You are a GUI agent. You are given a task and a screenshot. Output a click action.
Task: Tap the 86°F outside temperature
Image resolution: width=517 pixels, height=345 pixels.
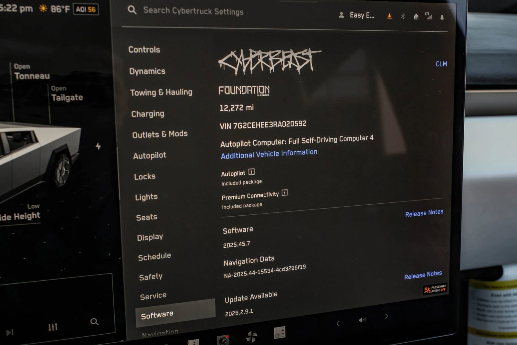coord(60,9)
